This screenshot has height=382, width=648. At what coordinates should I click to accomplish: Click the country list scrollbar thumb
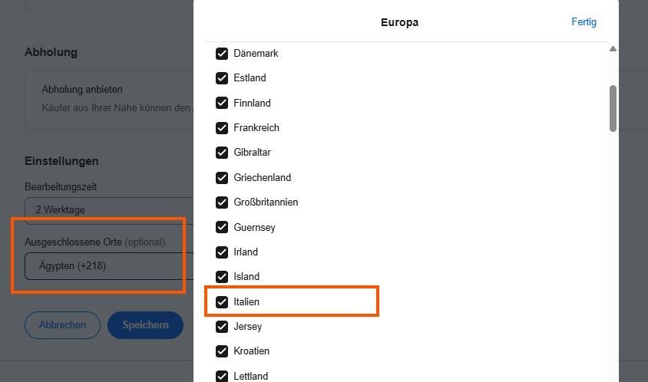pos(613,107)
